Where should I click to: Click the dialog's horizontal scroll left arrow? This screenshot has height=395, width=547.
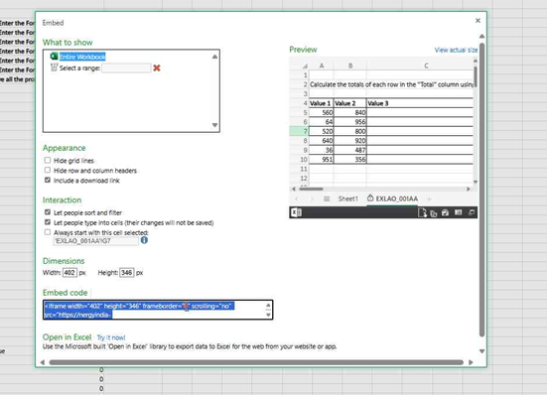(43, 362)
